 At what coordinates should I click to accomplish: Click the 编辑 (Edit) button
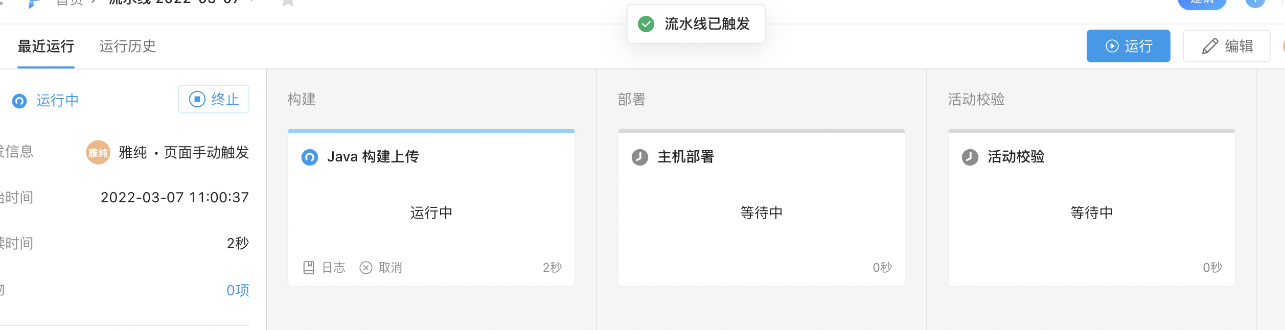tap(1226, 46)
